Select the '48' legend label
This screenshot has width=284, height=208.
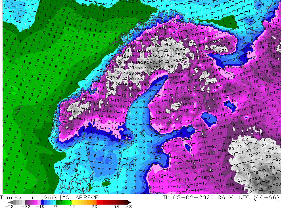(129, 206)
